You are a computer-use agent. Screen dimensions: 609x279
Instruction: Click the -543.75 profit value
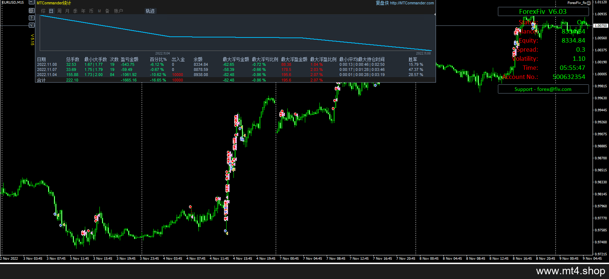(x=127, y=64)
